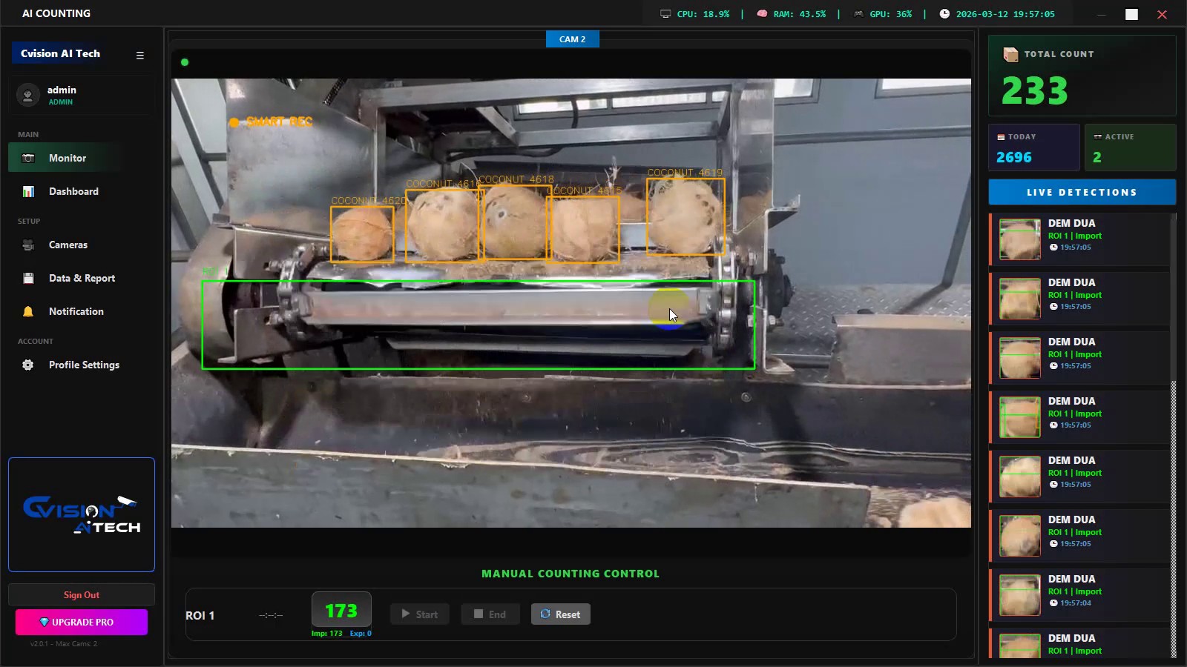
Task: Click the Upgrade Pro button
Action: [82, 622]
